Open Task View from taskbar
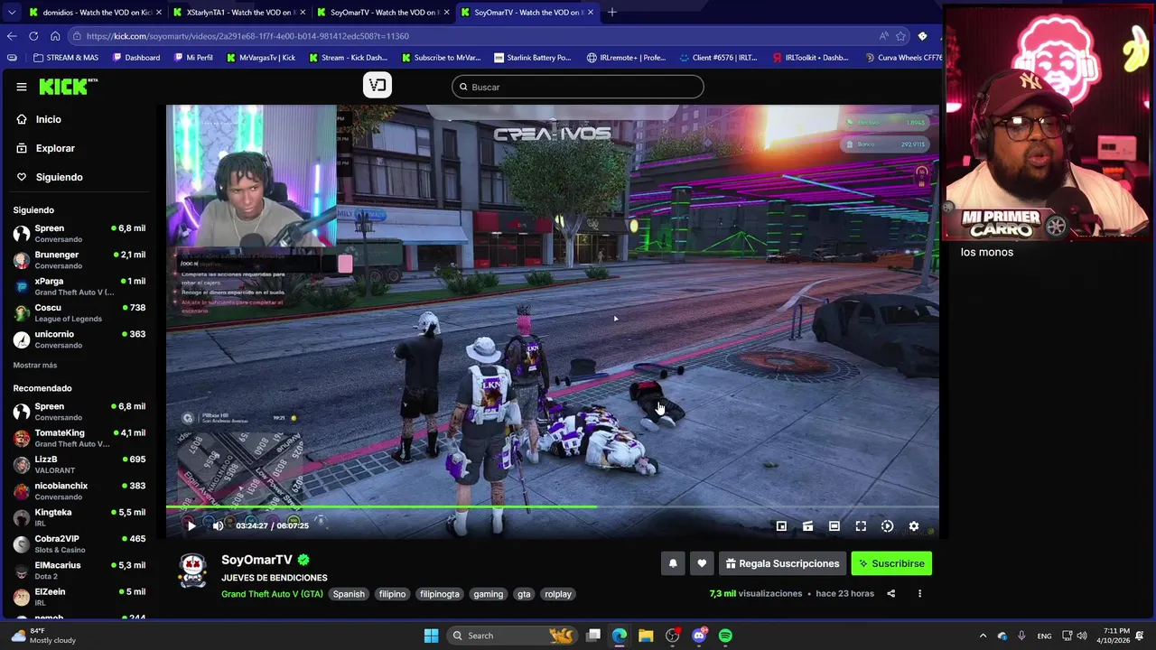The width and height of the screenshot is (1156, 650). click(593, 636)
